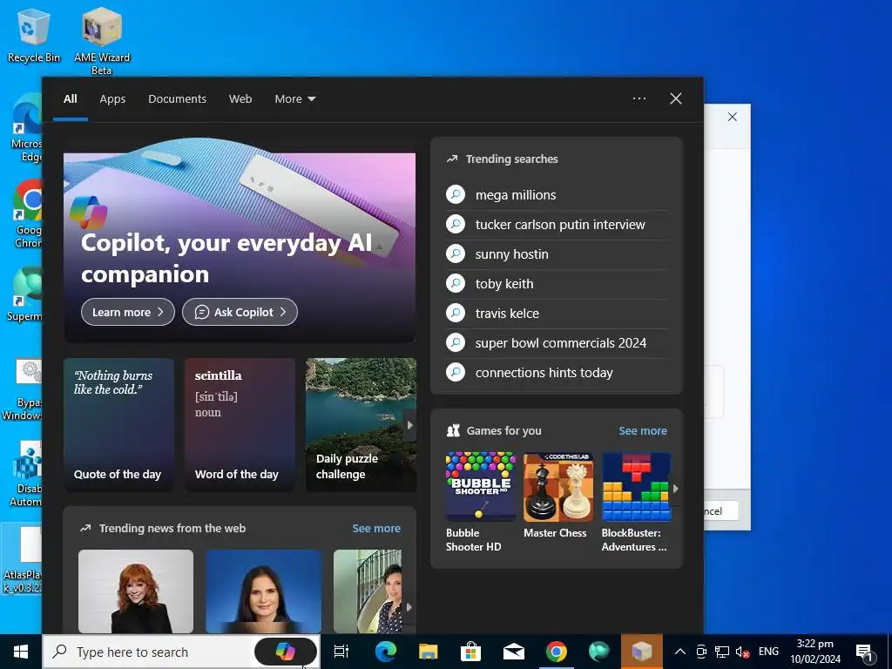
Task: Launch Edge from the taskbar
Action: 385,652
